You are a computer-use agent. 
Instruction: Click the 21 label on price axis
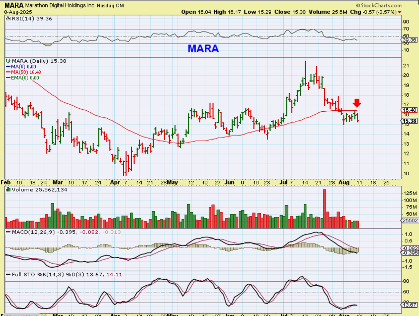[406, 65]
